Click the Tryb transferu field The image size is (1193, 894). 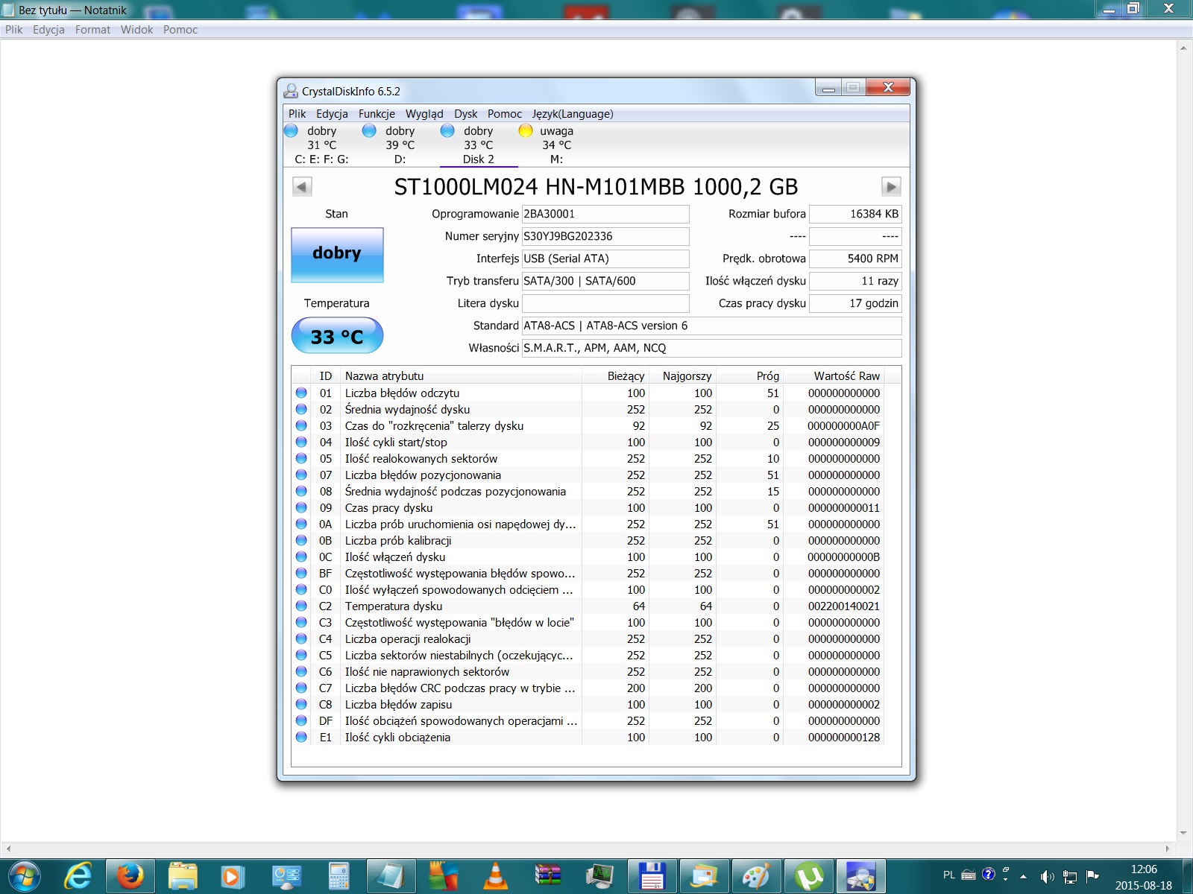click(605, 281)
